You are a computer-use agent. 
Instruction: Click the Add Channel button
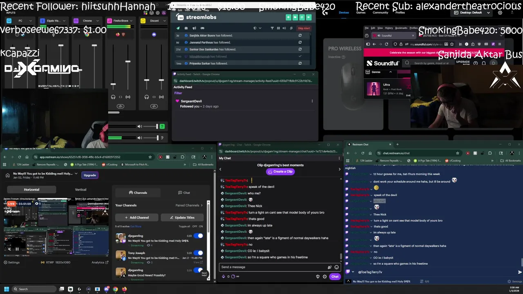(x=137, y=218)
